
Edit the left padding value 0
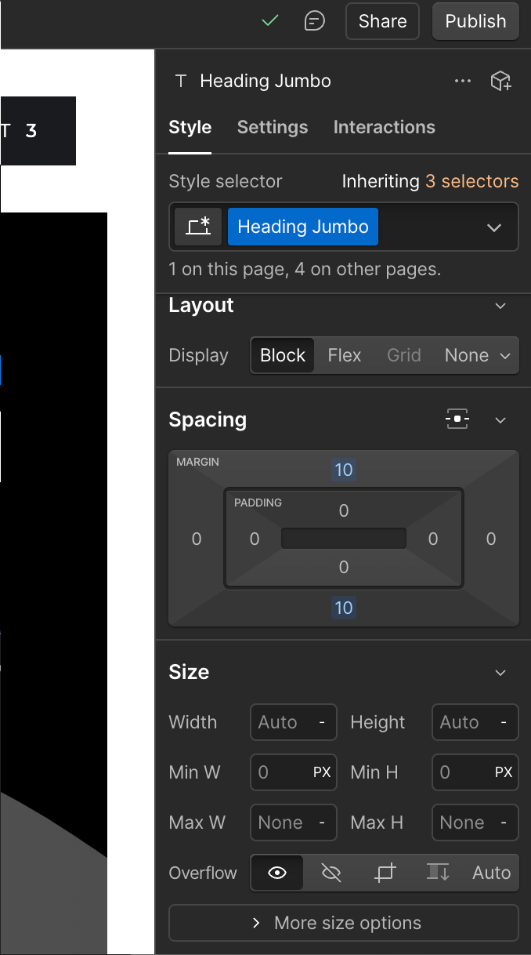tap(255, 539)
